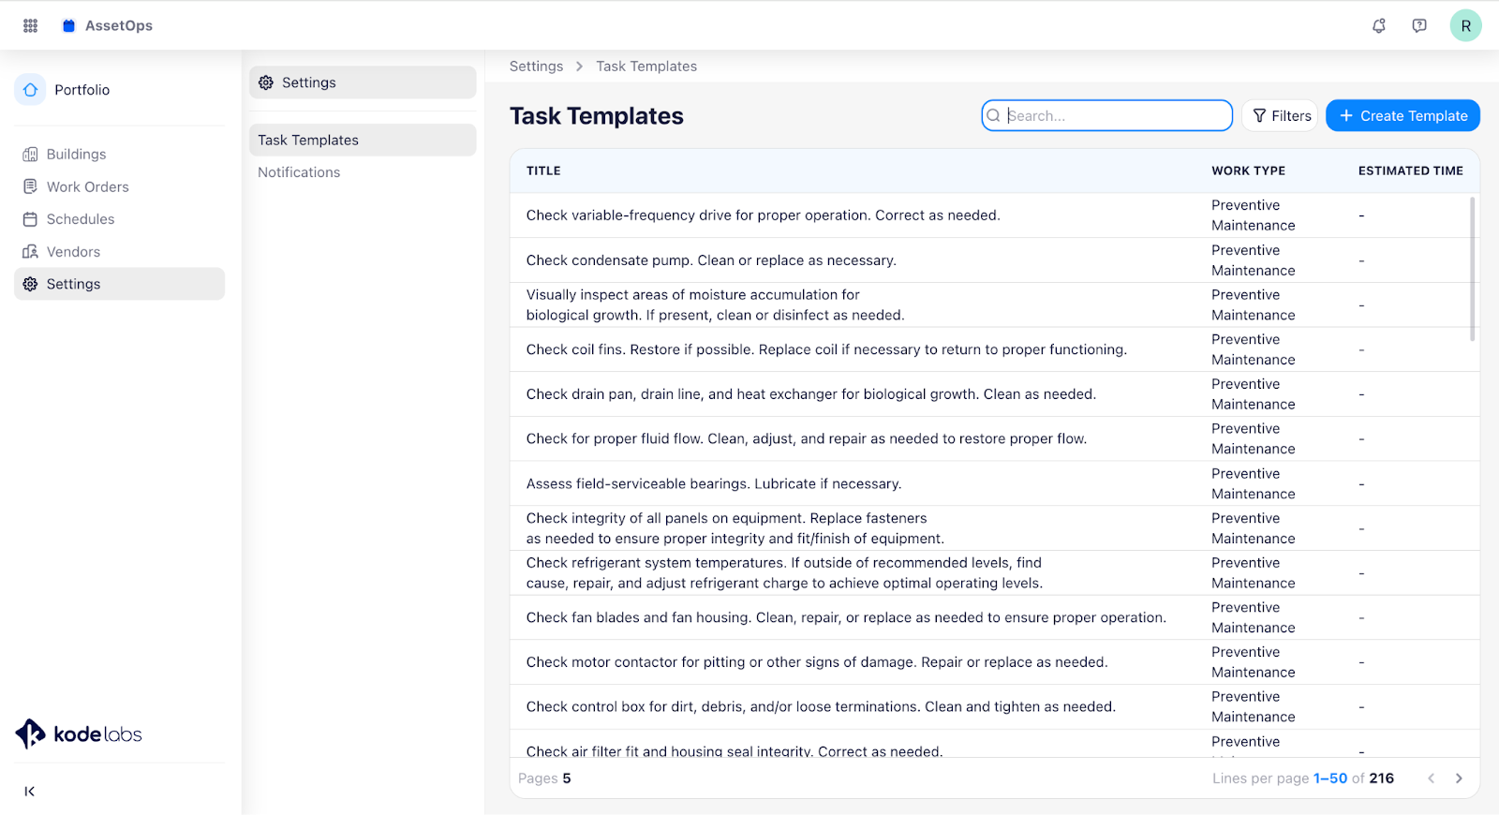
Task: Click the Buildings icon in sidebar
Action: [30, 155]
